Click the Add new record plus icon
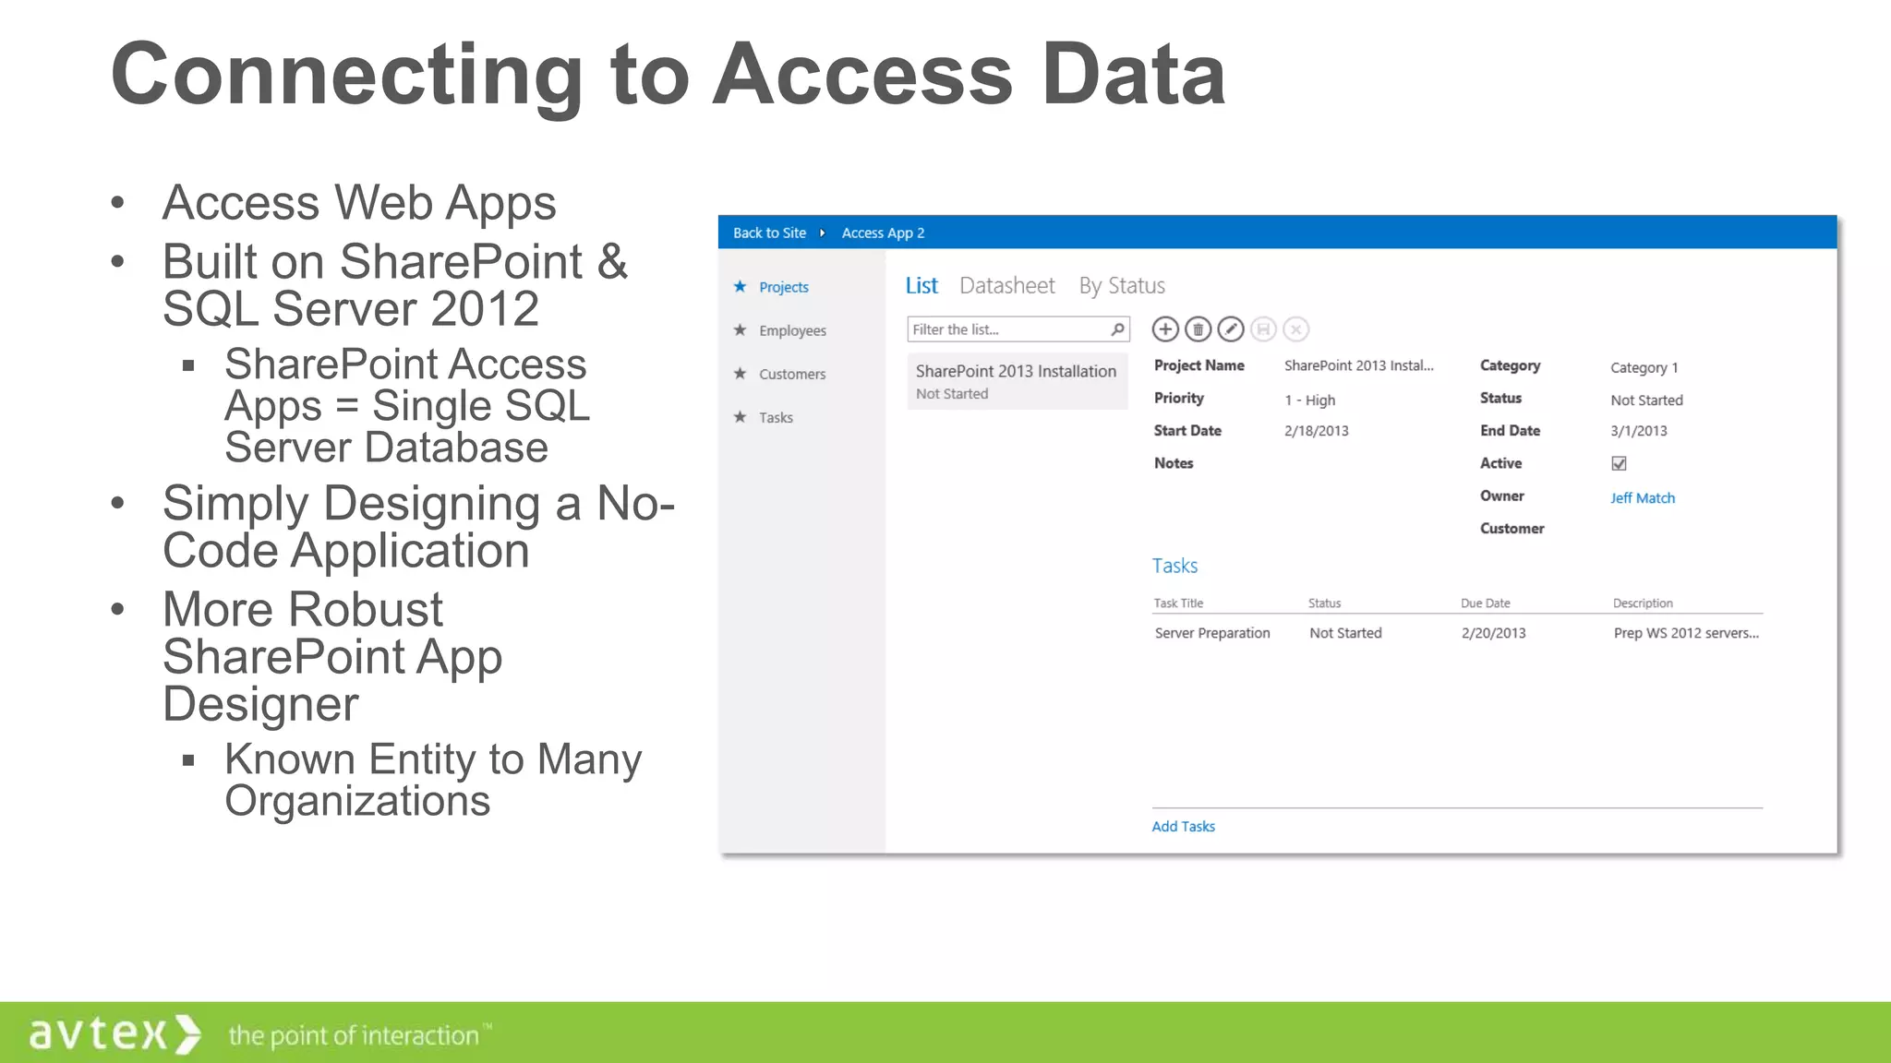1891x1063 pixels. pos(1165,329)
